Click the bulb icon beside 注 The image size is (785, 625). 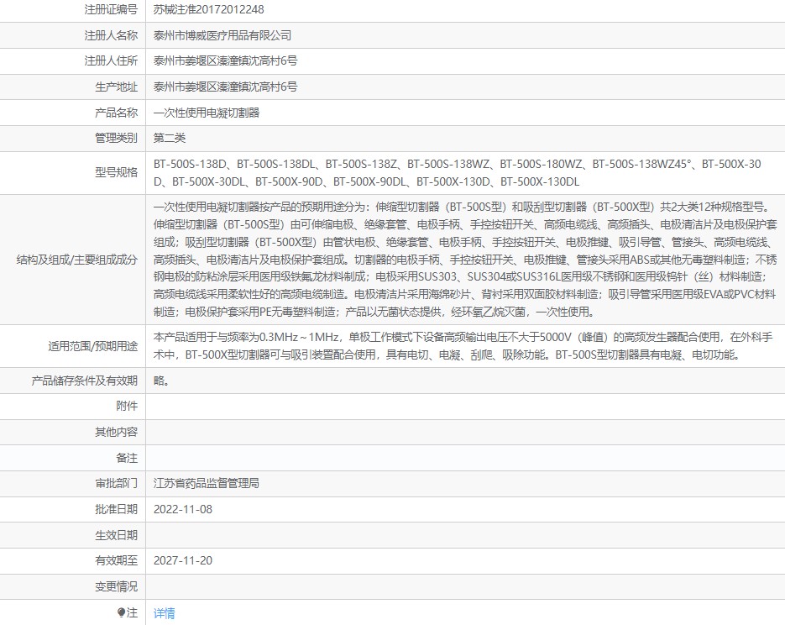point(121,612)
